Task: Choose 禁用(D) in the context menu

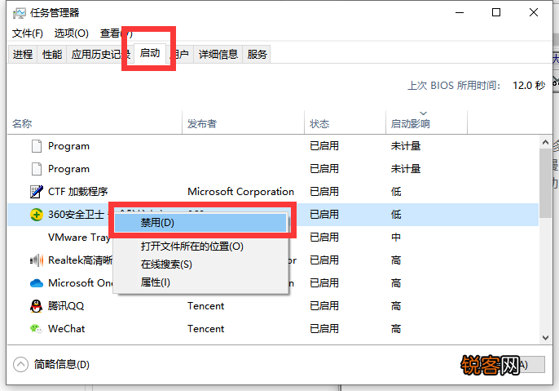Action: (x=200, y=223)
